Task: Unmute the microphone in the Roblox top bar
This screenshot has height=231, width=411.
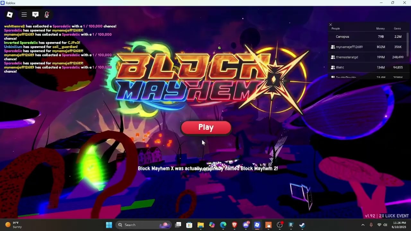Action: pos(47,14)
